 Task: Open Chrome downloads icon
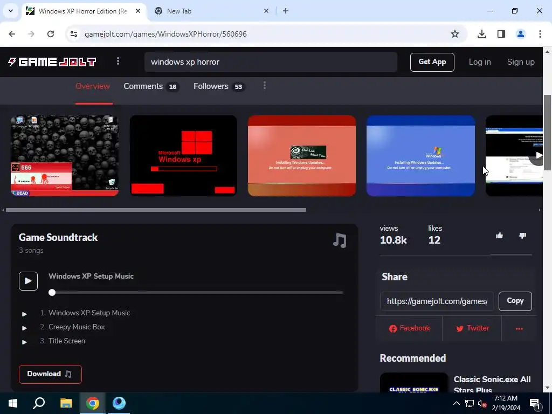pos(481,34)
